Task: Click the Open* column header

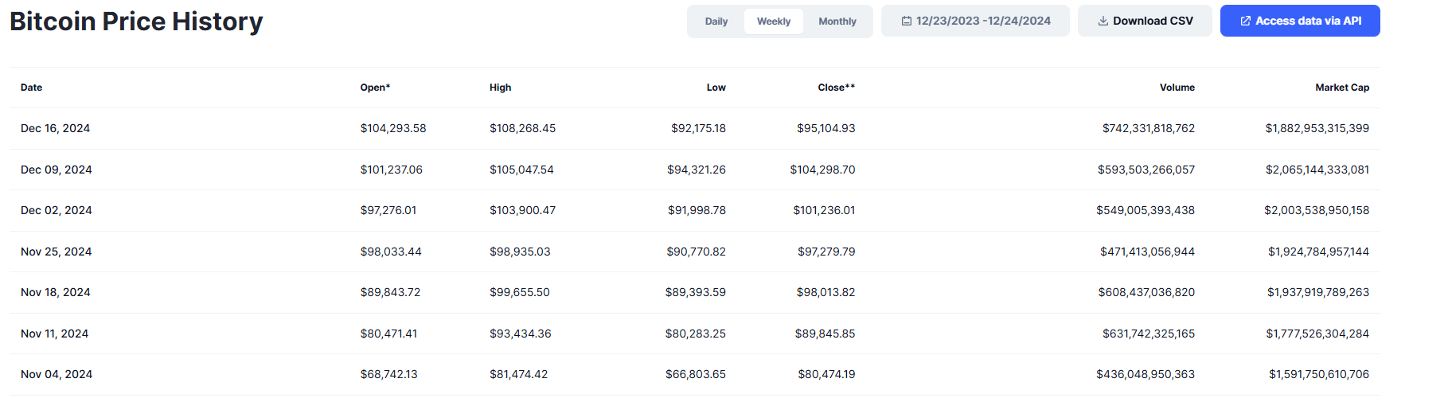Action: (x=375, y=88)
